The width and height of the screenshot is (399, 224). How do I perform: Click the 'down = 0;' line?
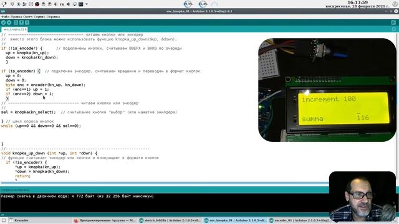pyautogui.click(x=16, y=80)
